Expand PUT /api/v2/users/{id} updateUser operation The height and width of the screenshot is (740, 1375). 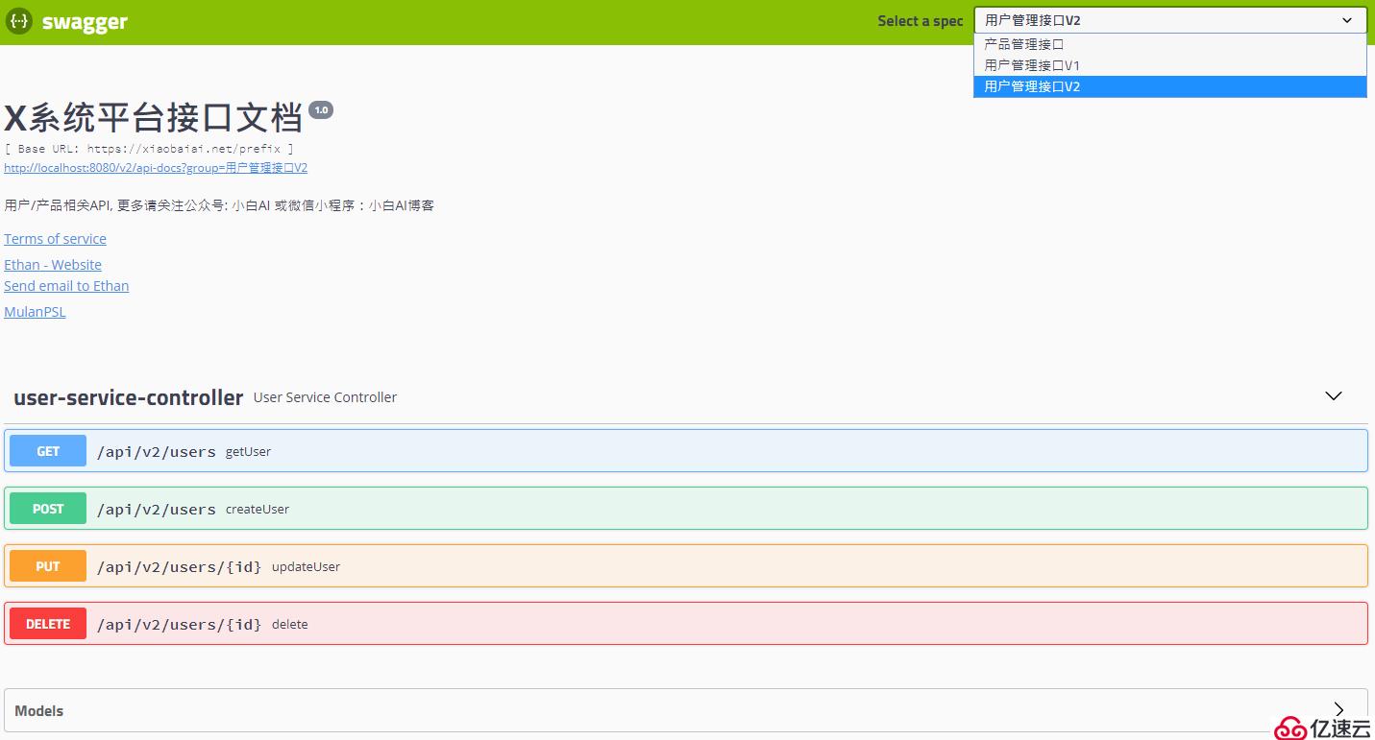686,566
